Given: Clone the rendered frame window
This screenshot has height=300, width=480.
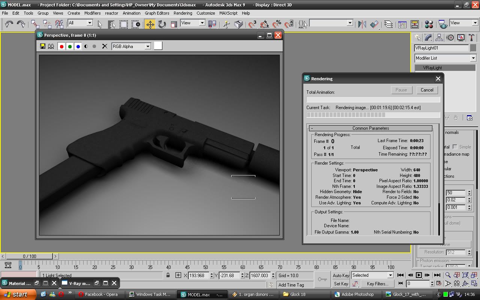Looking at the screenshot, I should (51, 46).
